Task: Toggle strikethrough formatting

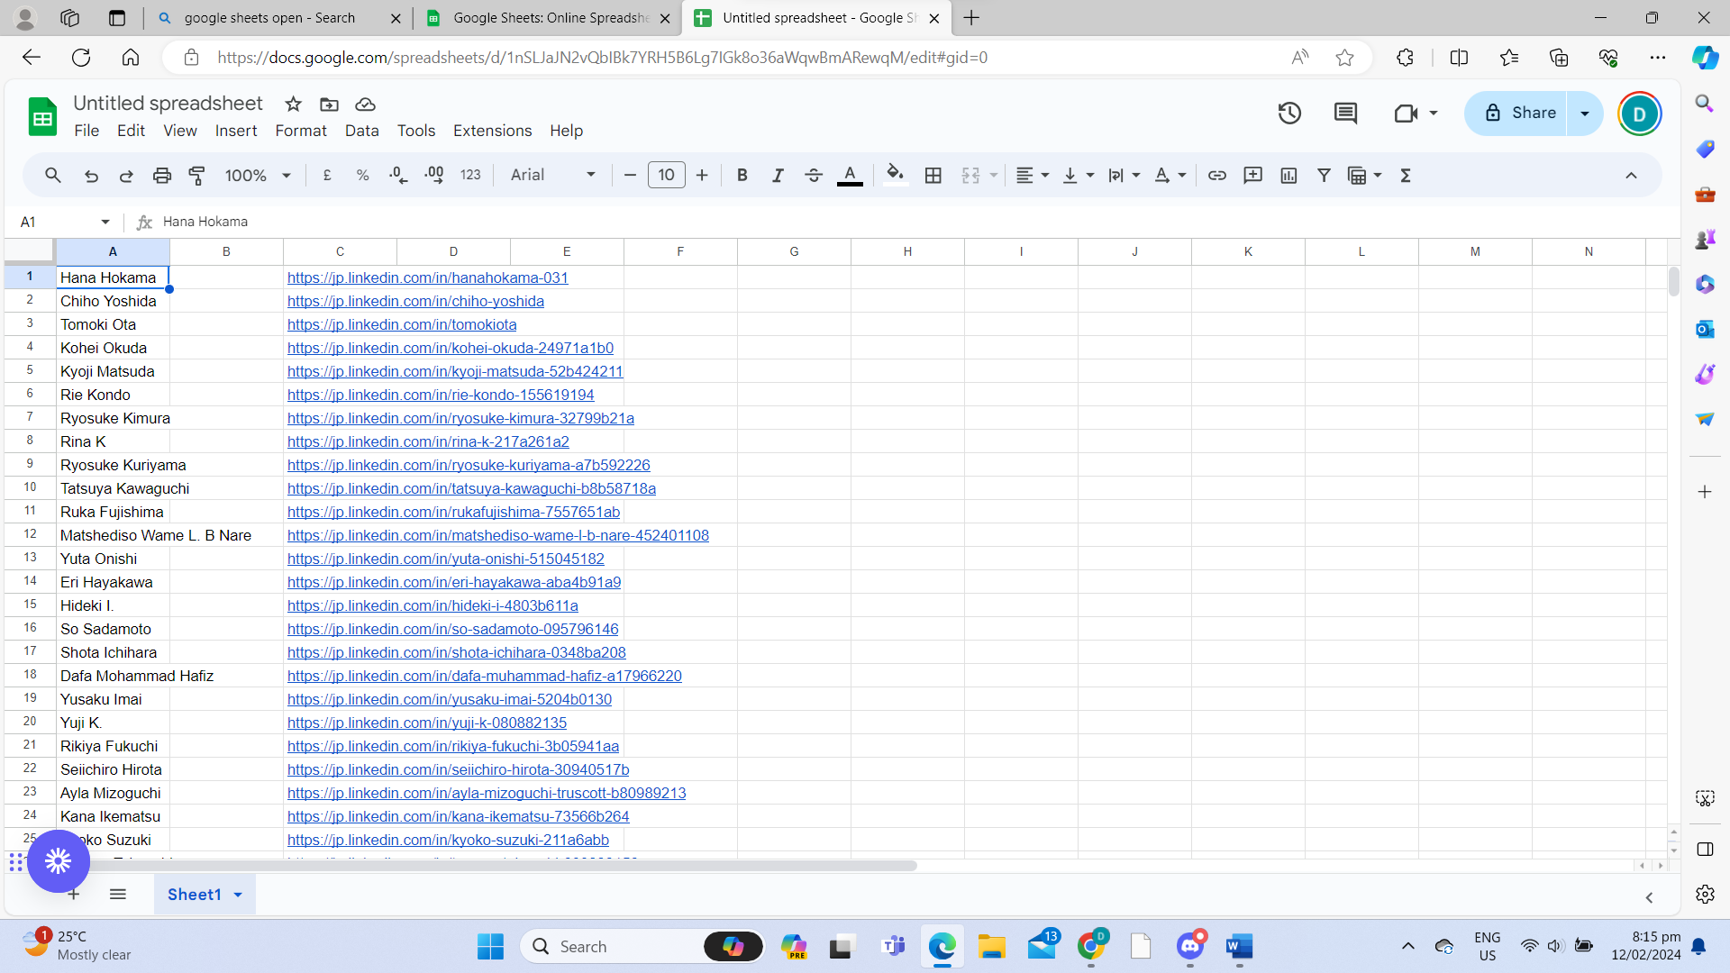Action: click(x=813, y=176)
